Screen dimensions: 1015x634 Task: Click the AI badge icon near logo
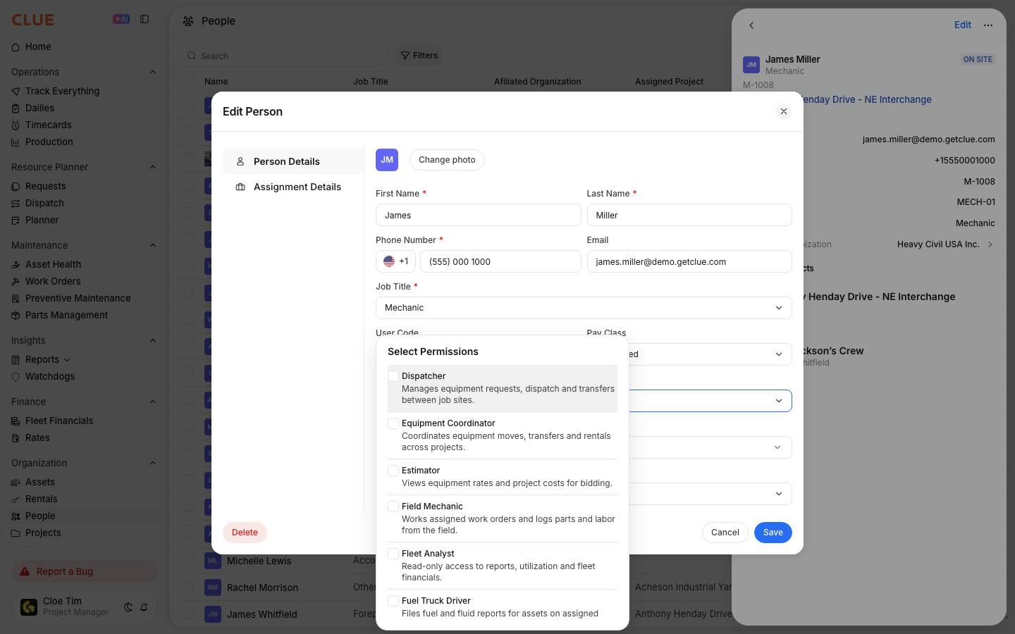tap(121, 19)
